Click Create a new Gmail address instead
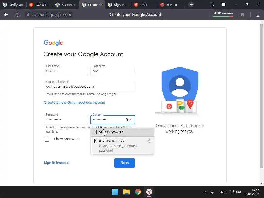 (x=75, y=102)
